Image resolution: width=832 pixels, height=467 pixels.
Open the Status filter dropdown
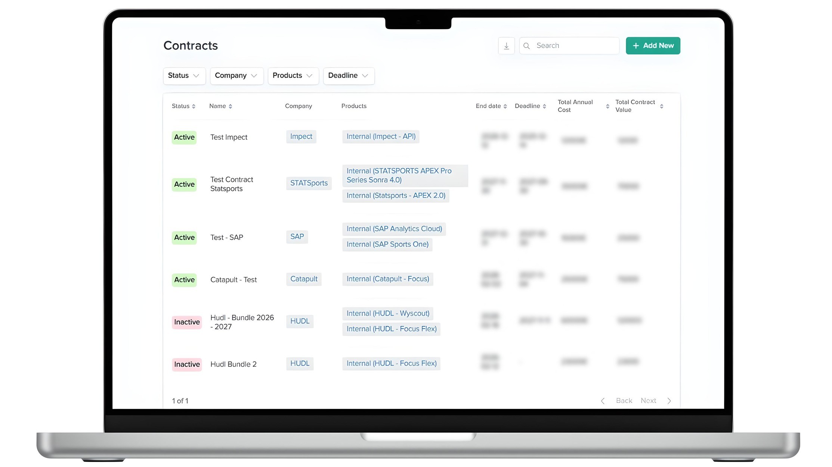[184, 76]
